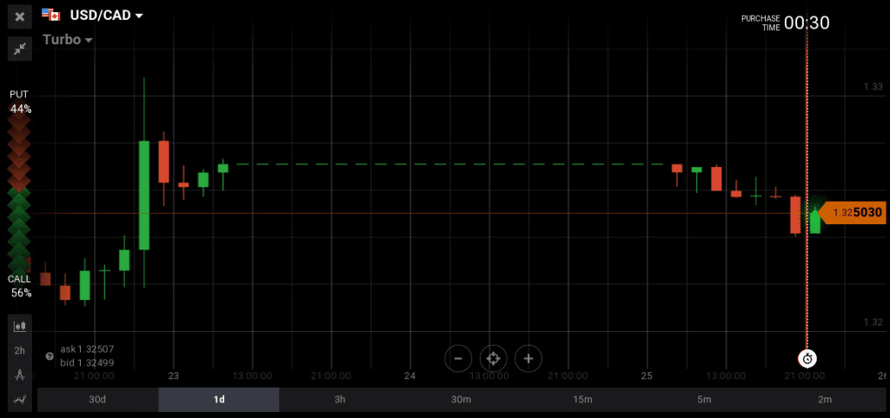
Task: Click the date label 24 on time axis
Action: tap(410, 375)
